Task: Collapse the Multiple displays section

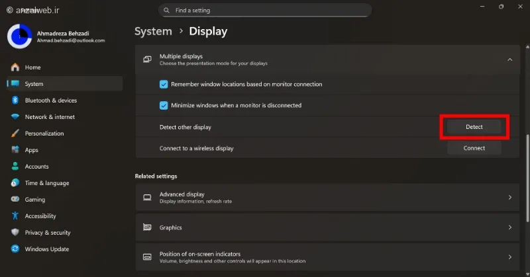Action: (509, 59)
